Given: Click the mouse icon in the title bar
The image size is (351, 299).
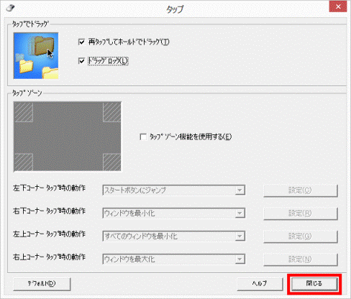Looking at the screenshot, I should point(10,8).
